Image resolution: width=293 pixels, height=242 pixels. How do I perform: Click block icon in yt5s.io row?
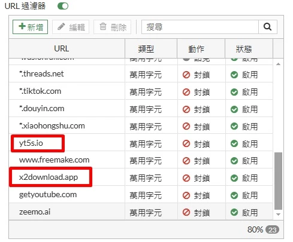pos(186,143)
